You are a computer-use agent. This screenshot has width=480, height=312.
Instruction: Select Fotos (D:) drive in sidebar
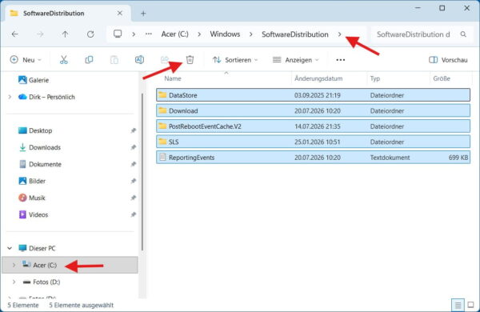pos(42,282)
